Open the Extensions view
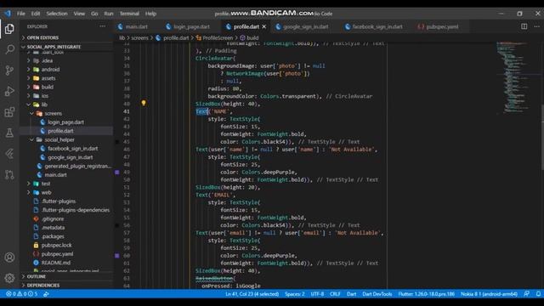Viewport: 544px width, 306px height. coord(9,112)
